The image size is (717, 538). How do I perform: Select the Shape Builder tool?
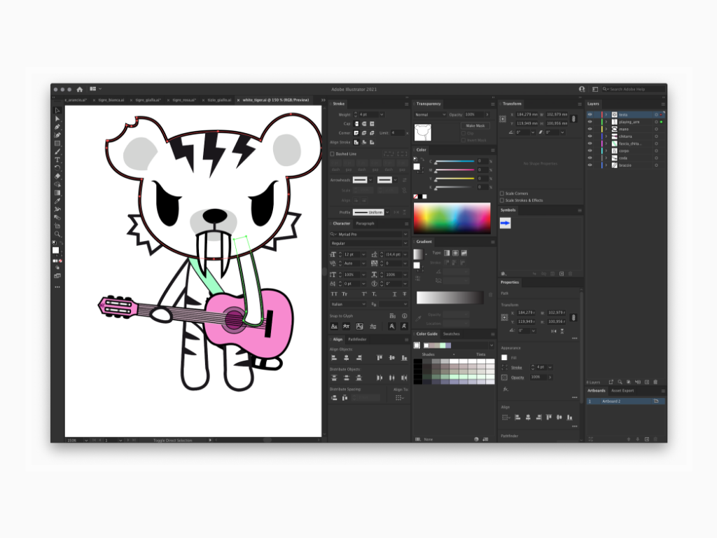click(x=57, y=184)
